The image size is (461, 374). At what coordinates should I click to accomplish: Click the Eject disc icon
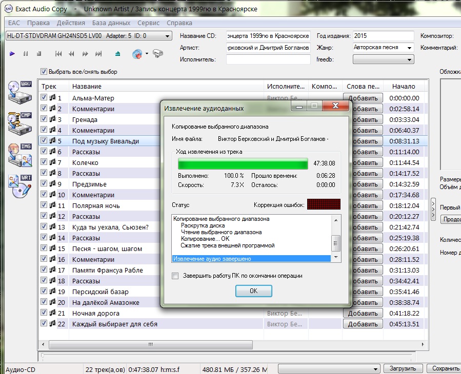[x=118, y=53]
